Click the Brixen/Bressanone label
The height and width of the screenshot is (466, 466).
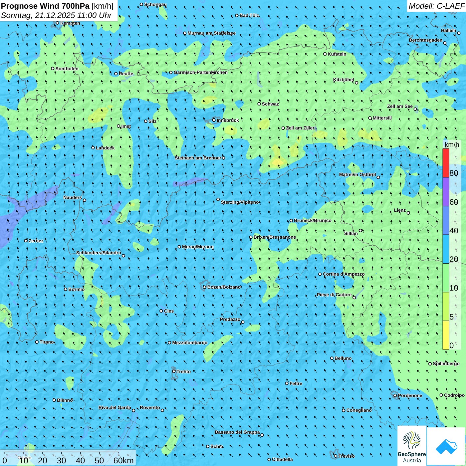(x=275, y=237)
